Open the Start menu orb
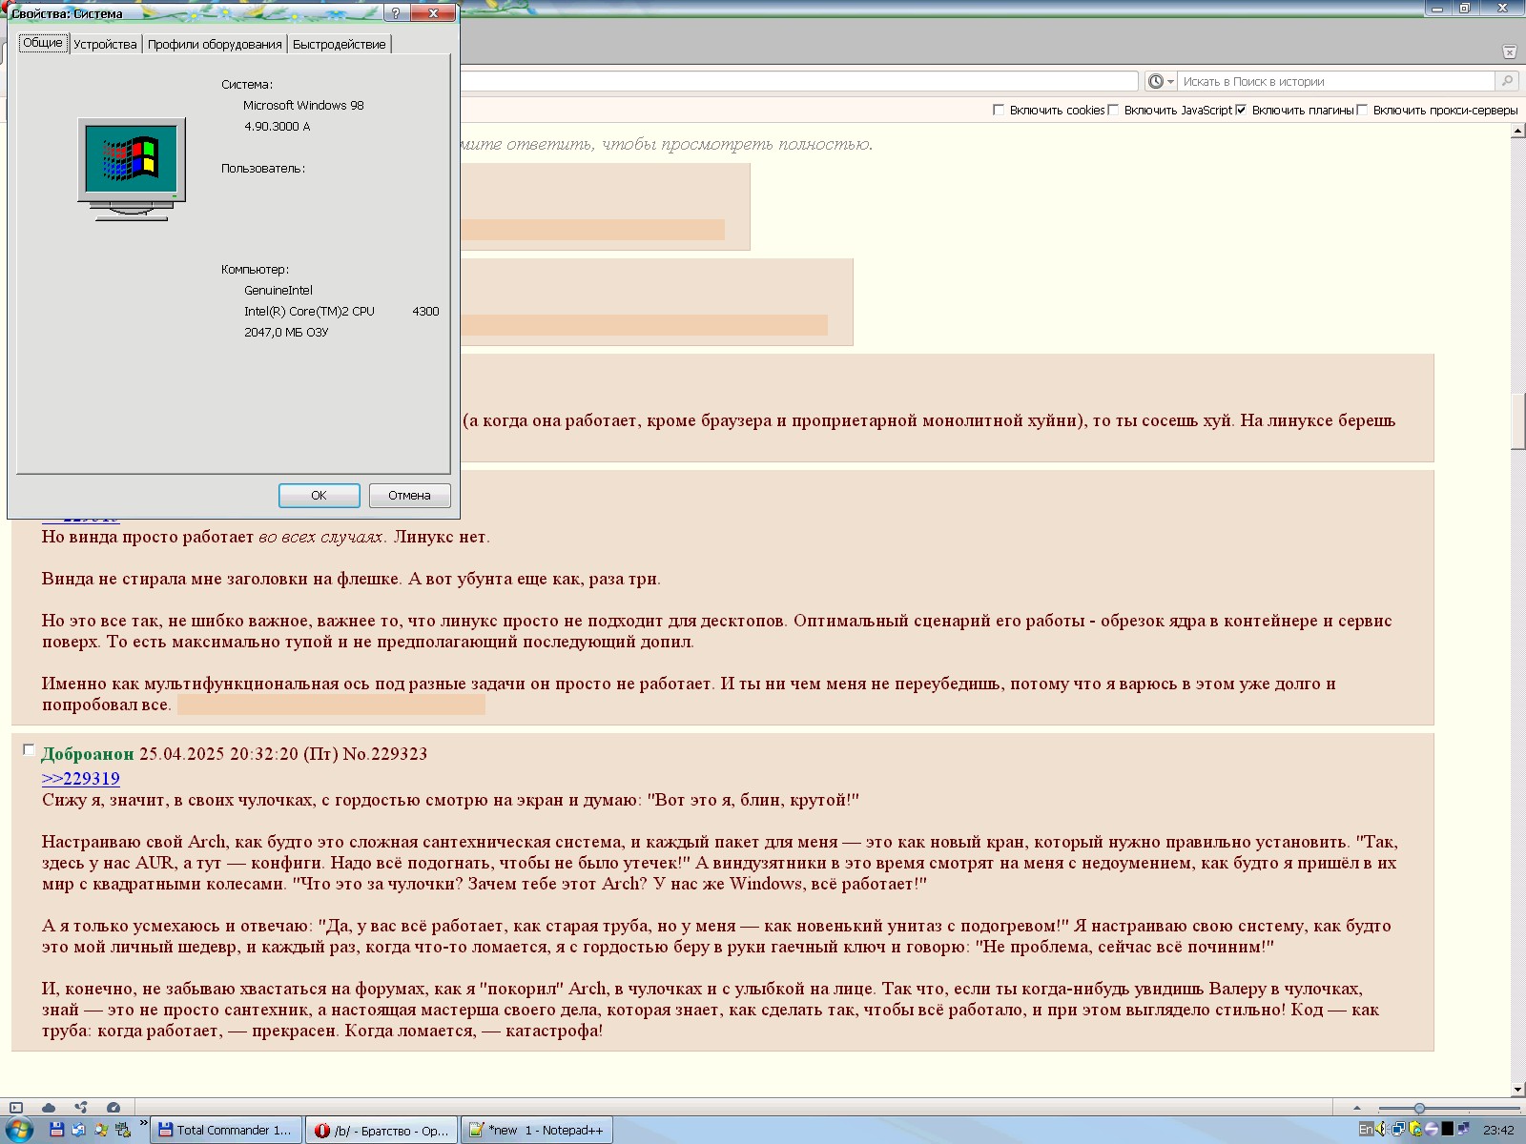 pos(18,1130)
